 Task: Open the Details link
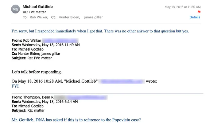[195, 17]
